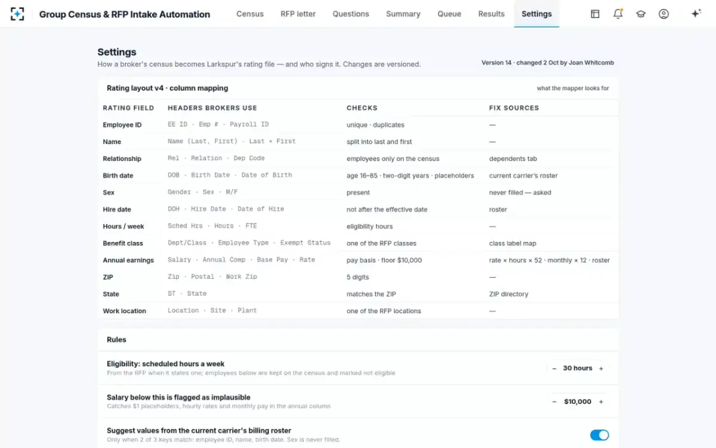Click the CHECKS column header
This screenshot has height=448, width=716.
pyautogui.click(x=362, y=108)
